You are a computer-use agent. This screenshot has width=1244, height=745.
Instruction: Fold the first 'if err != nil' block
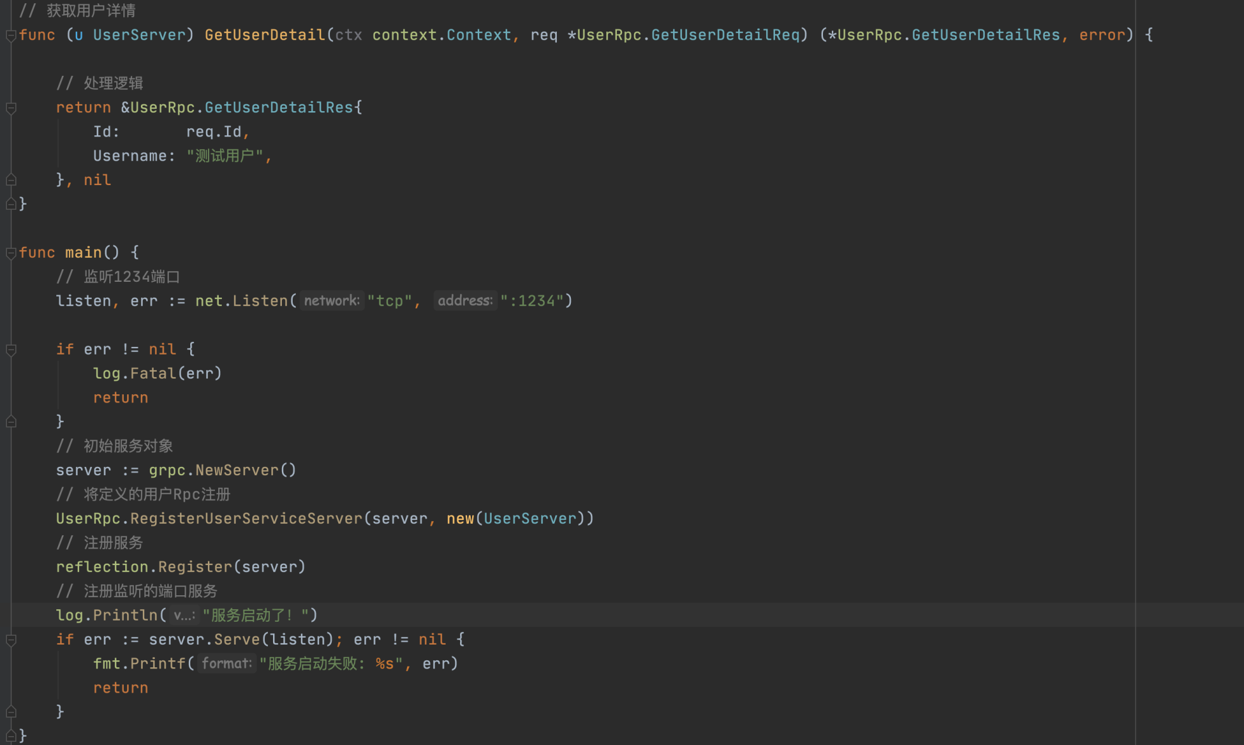pos(11,349)
